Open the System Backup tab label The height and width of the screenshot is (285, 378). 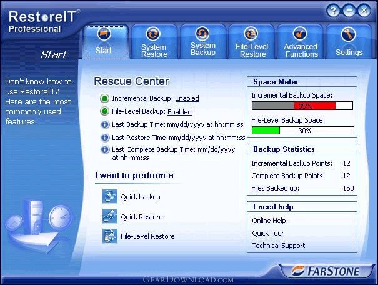click(x=202, y=49)
